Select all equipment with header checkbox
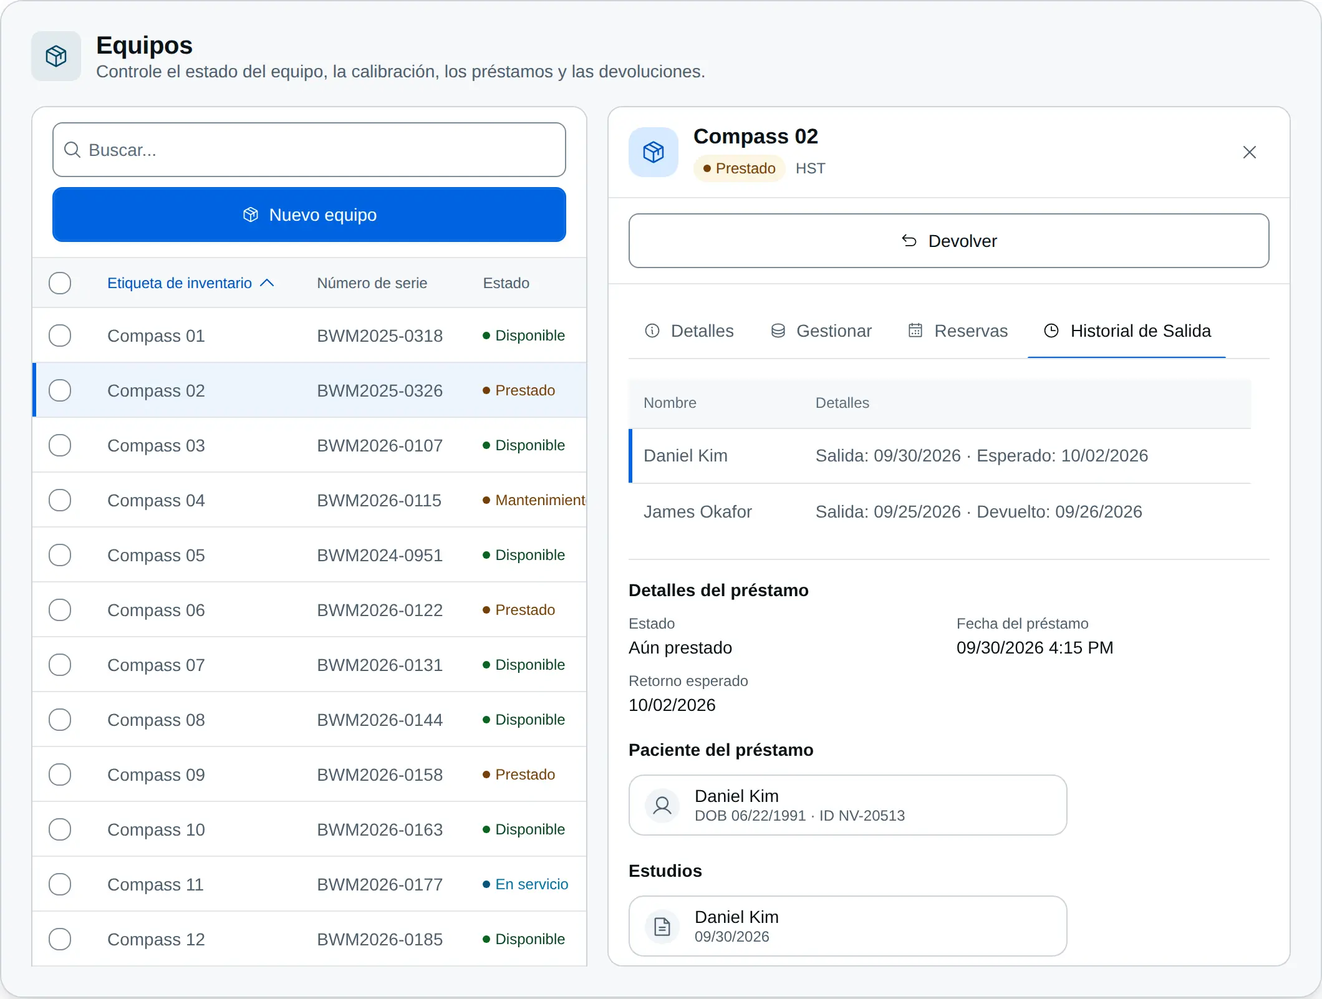The height and width of the screenshot is (999, 1322). [x=60, y=283]
